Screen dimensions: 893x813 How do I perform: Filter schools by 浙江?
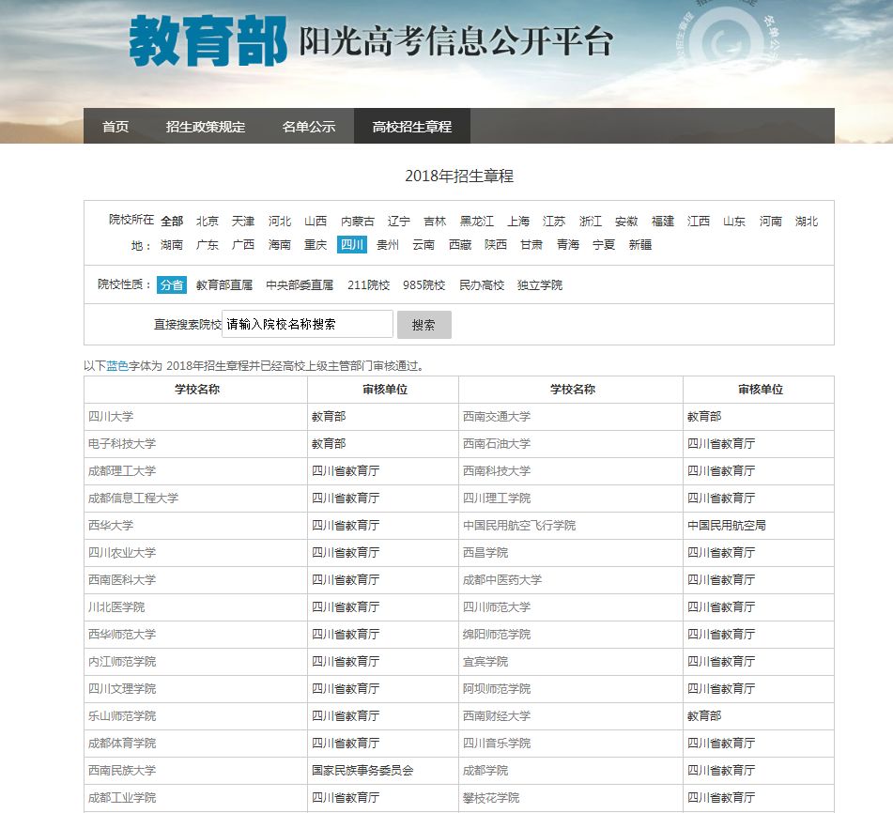point(590,221)
